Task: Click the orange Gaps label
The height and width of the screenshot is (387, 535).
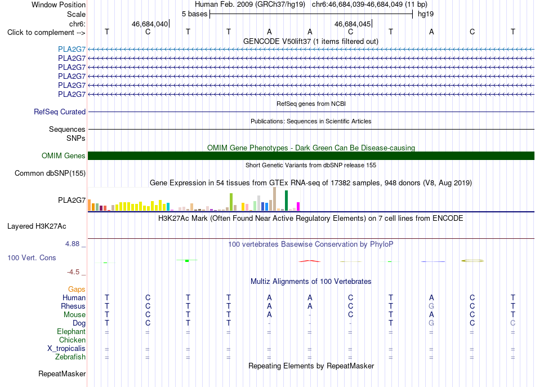Action: (x=77, y=290)
